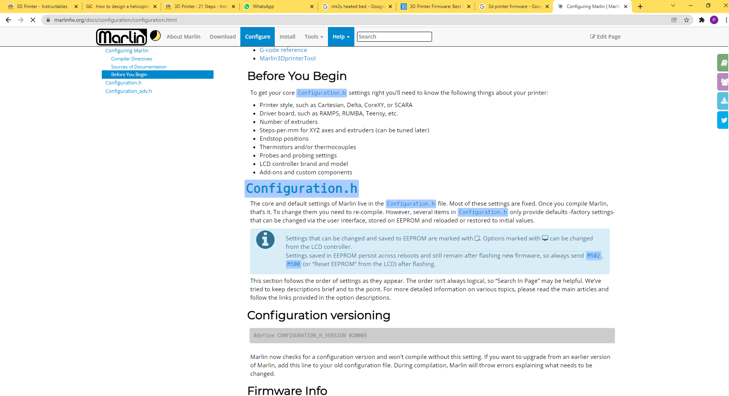The height and width of the screenshot is (396, 729).
Task: Click the info circle icon
Action: tap(265, 240)
